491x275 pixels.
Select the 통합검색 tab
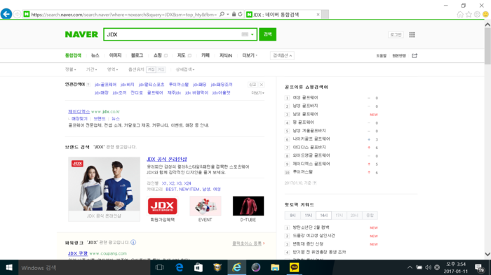point(73,55)
